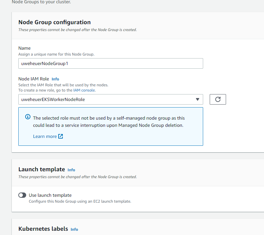Click the refresh IAM roles button
264x235 pixels.
click(218, 99)
